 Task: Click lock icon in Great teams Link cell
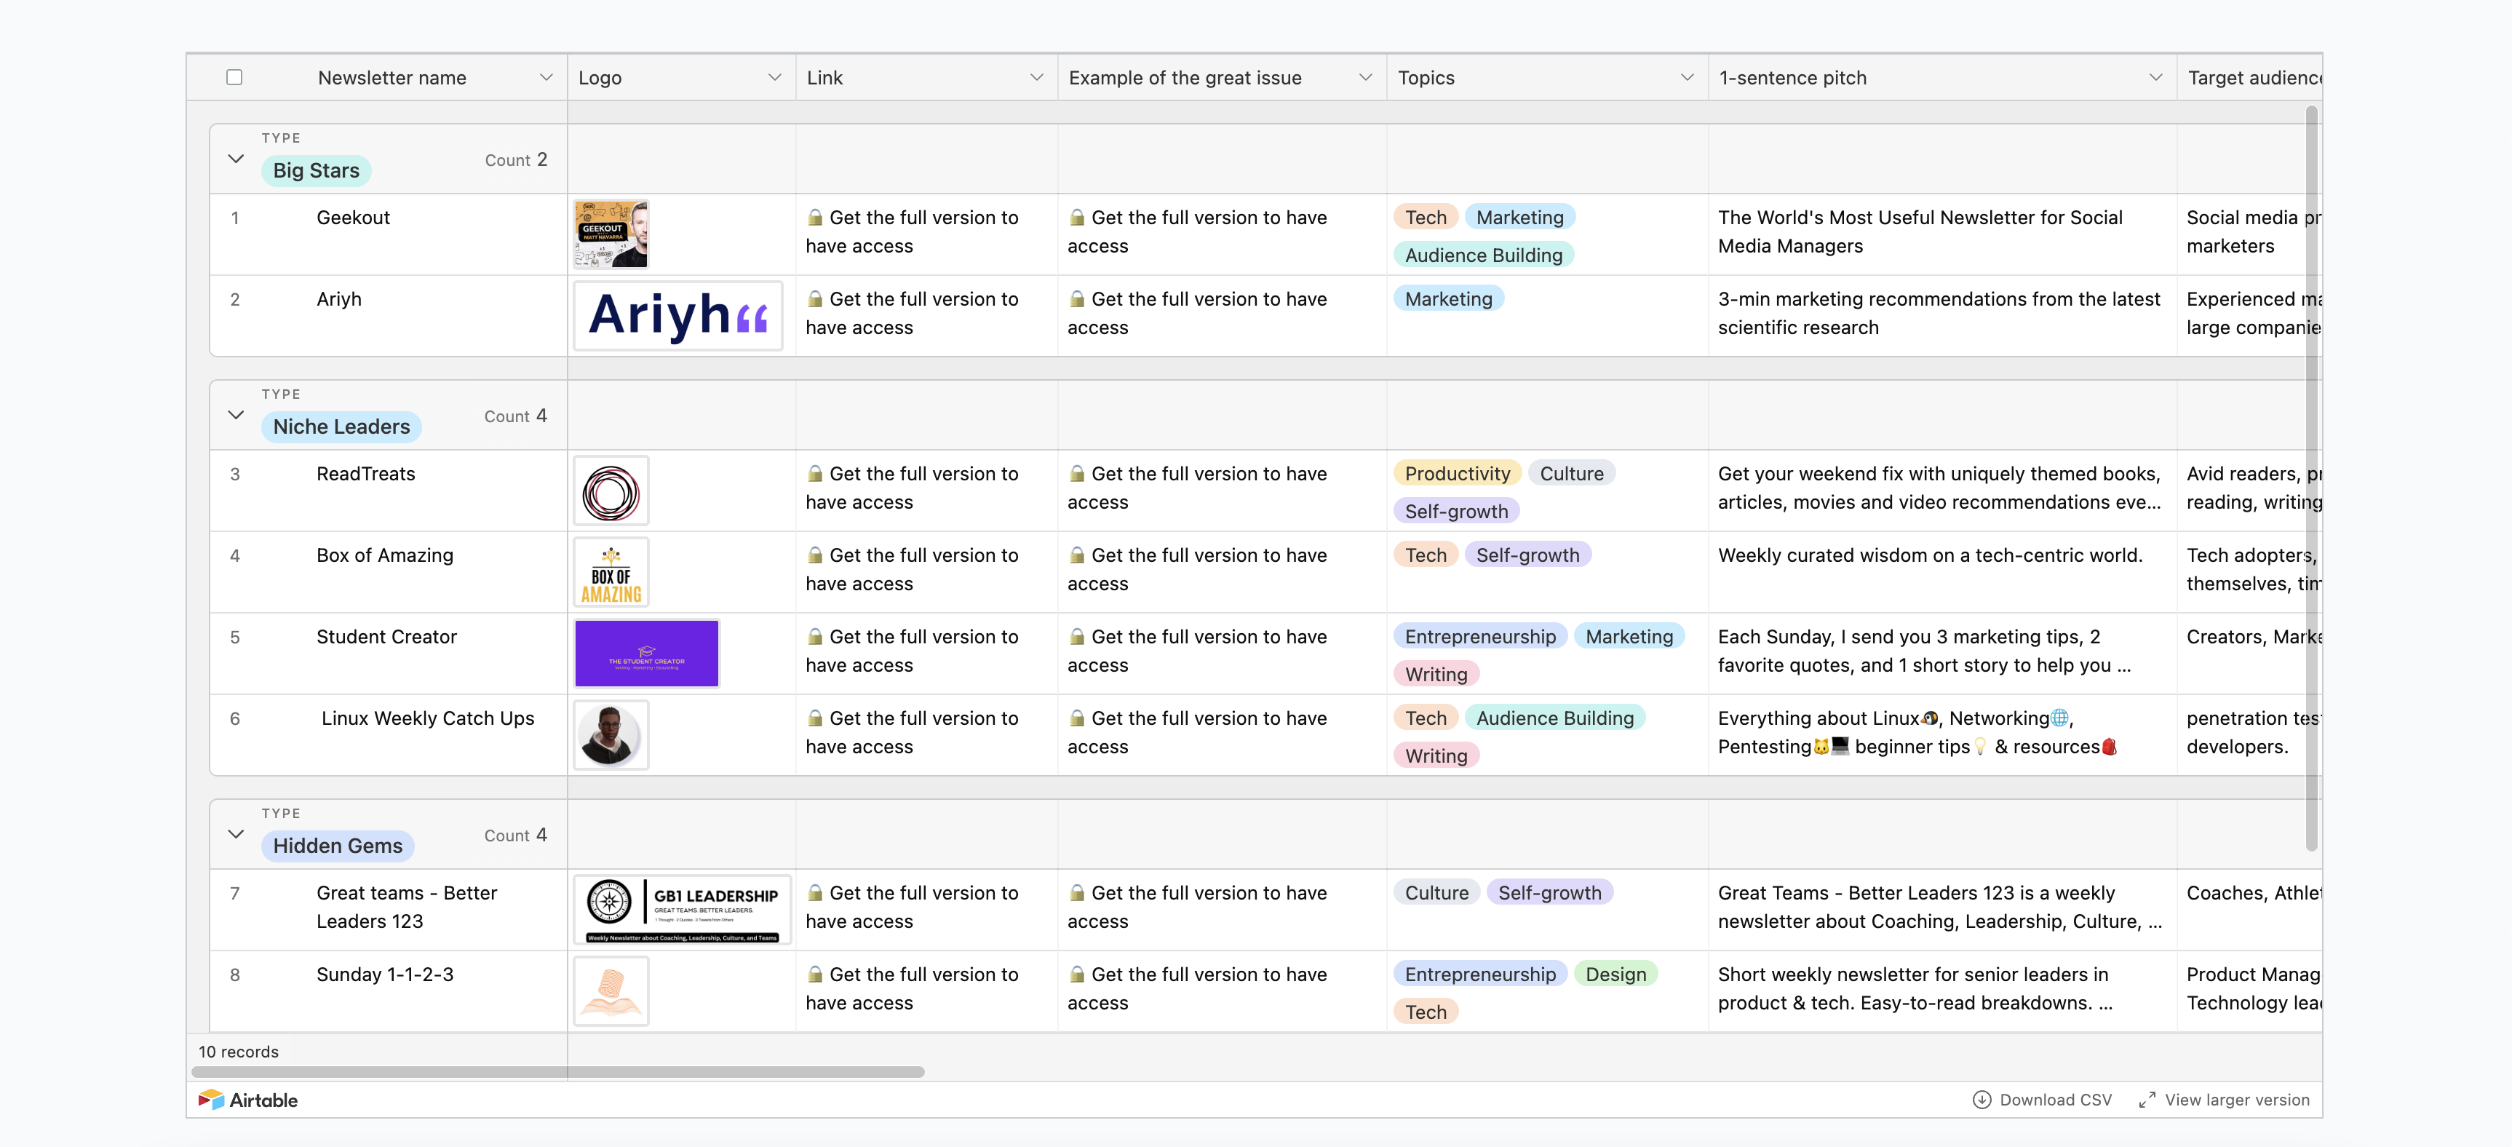[815, 894]
